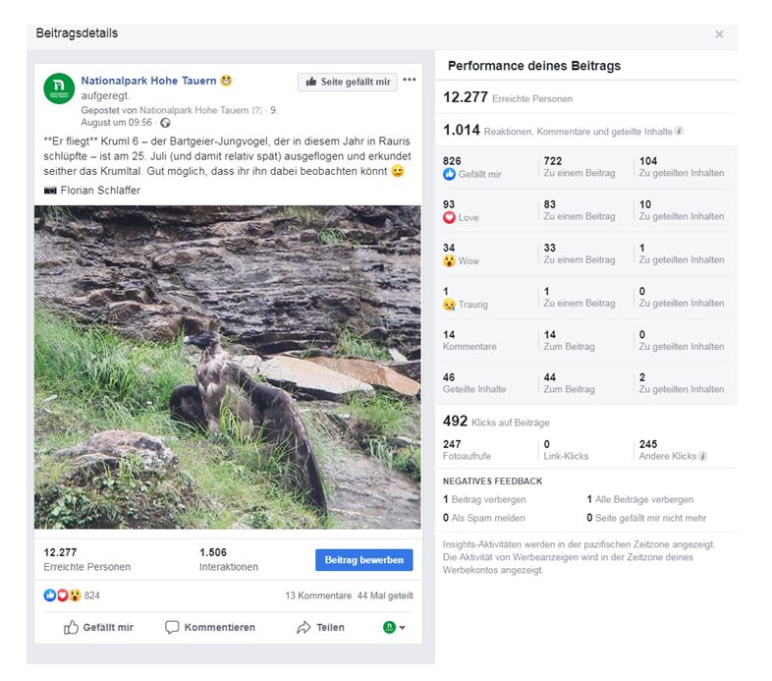772x681 pixels.
Task: Click '0 Als Spam melden' entry
Action: [484, 518]
